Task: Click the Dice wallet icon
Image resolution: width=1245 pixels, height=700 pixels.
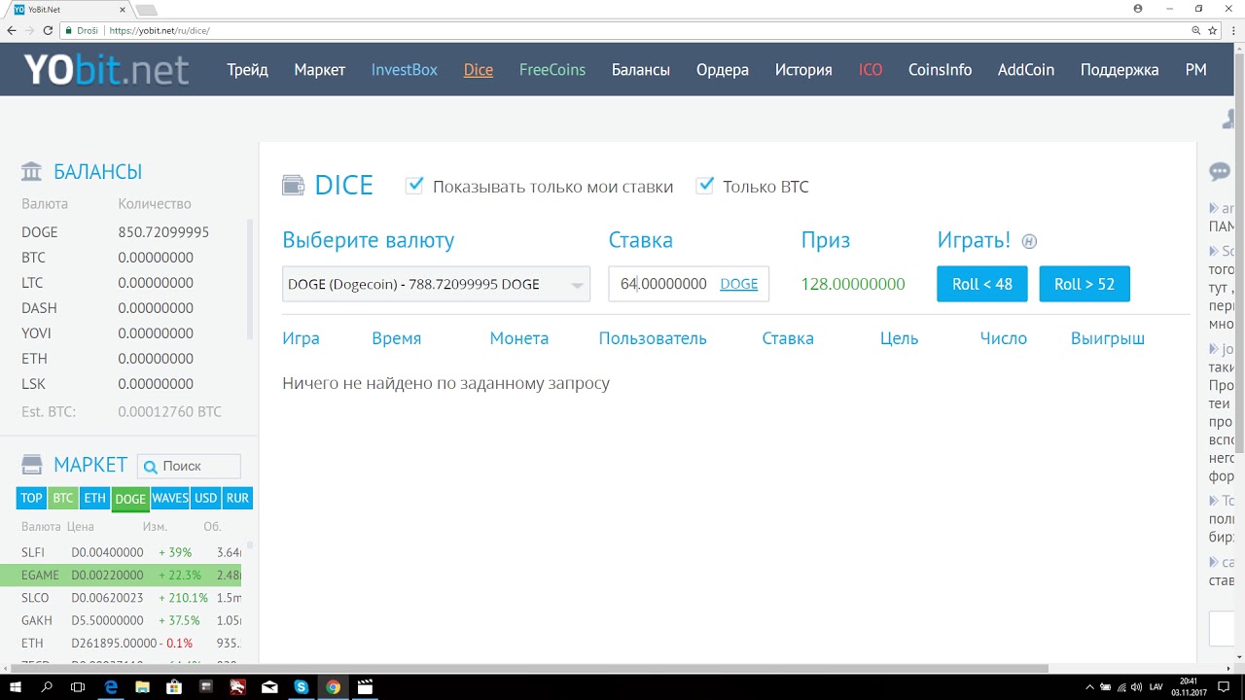Action: tap(293, 185)
